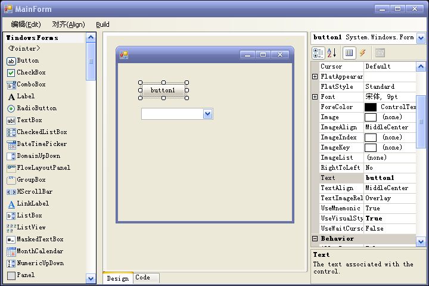This screenshot has width=429, height=286.
Task: Click the black ForeColor swatch
Action: click(x=370, y=107)
